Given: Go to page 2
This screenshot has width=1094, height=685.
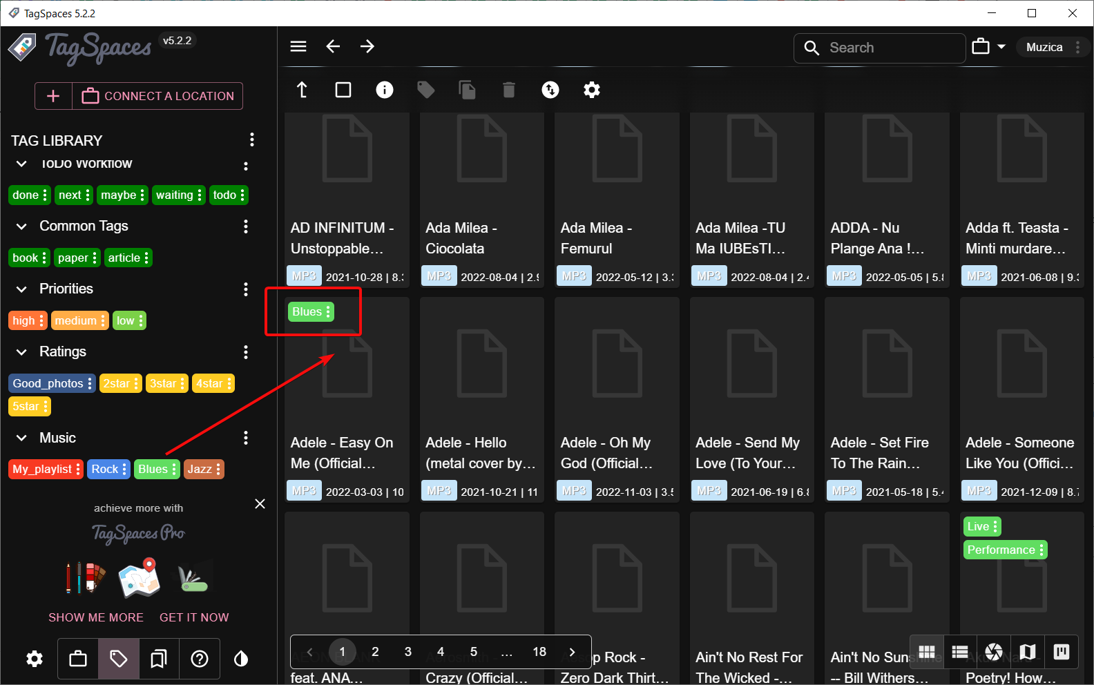Looking at the screenshot, I should pos(375,651).
